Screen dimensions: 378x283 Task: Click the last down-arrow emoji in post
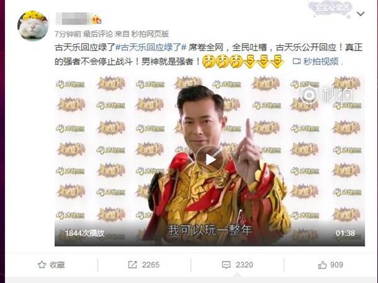pyautogui.click(x=277, y=61)
